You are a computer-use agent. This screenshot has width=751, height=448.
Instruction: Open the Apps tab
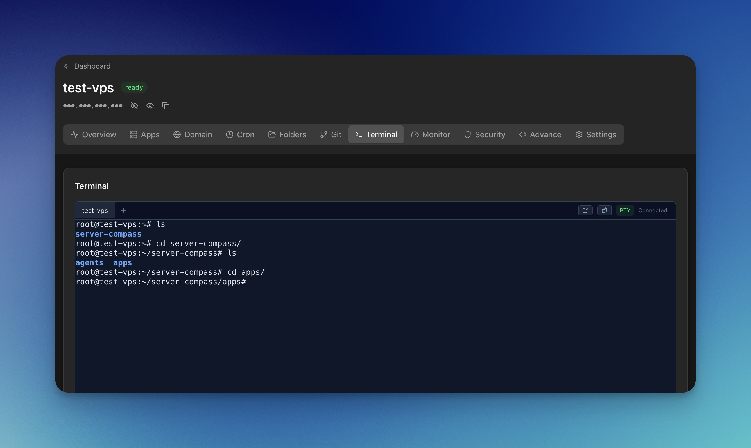click(x=145, y=134)
